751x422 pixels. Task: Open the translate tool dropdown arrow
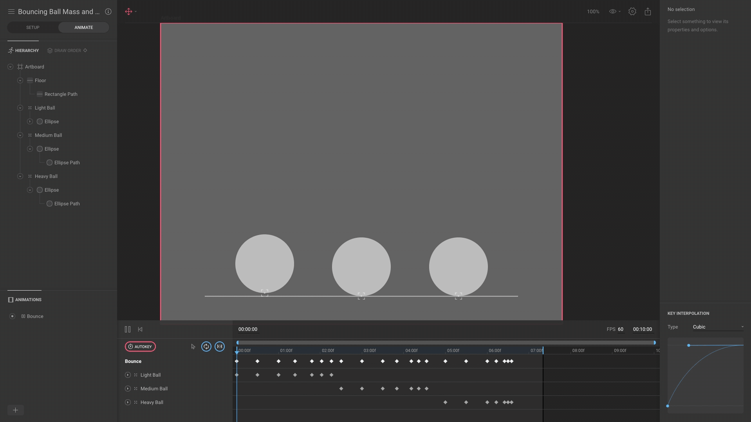[x=136, y=12]
